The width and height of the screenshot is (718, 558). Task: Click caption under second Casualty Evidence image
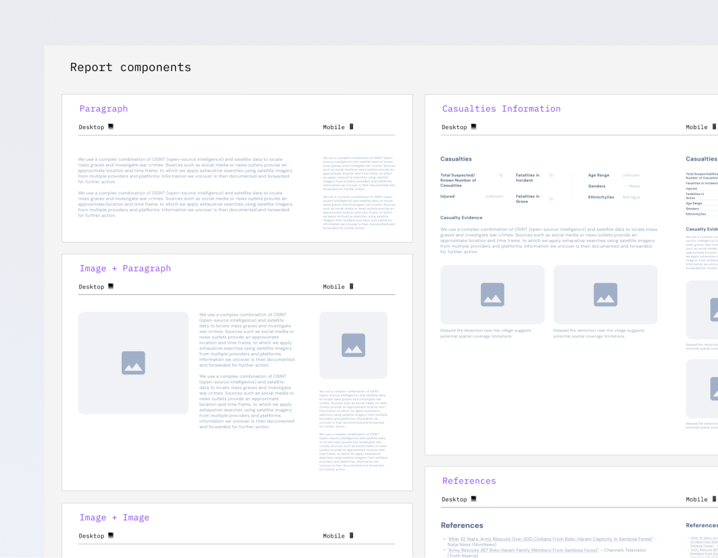point(598,333)
